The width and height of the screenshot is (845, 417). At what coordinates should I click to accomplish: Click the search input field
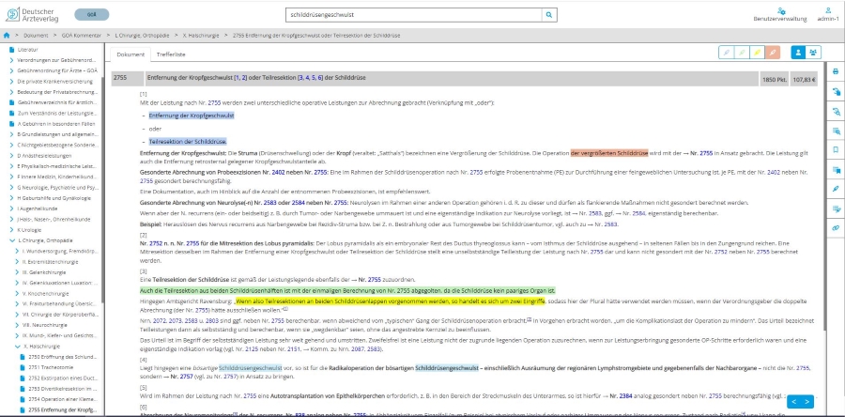(x=412, y=16)
